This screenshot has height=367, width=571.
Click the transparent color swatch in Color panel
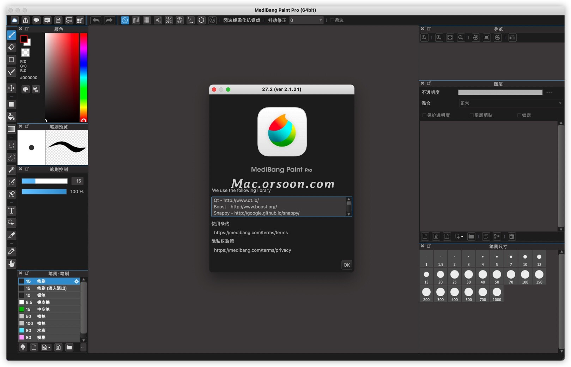(x=25, y=52)
